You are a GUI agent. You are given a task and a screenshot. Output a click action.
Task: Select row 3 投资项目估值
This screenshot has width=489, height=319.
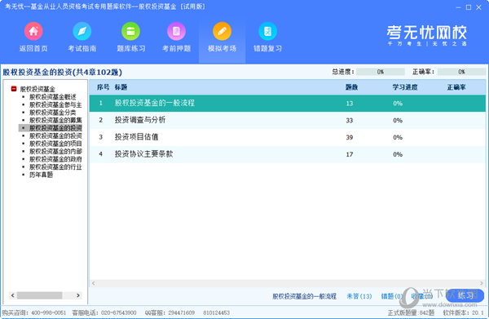click(x=287, y=137)
